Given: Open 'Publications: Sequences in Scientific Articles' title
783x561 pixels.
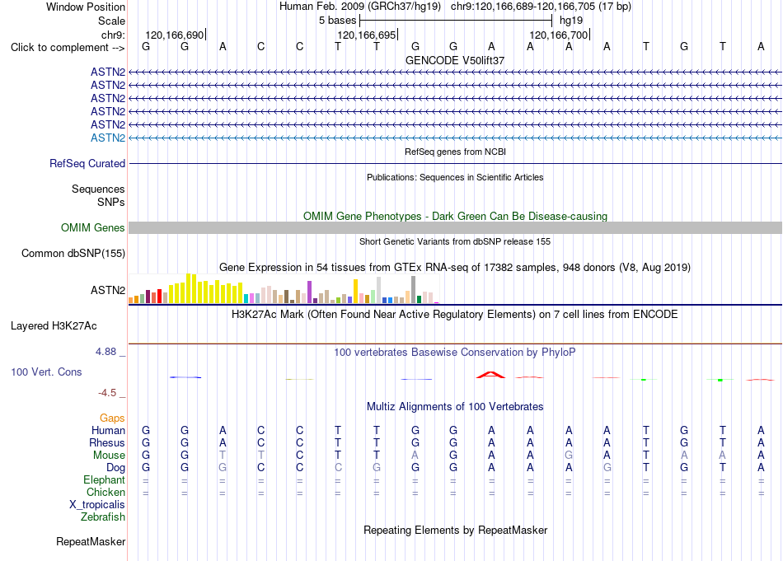Looking at the screenshot, I should pyautogui.click(x=455, y=177).
